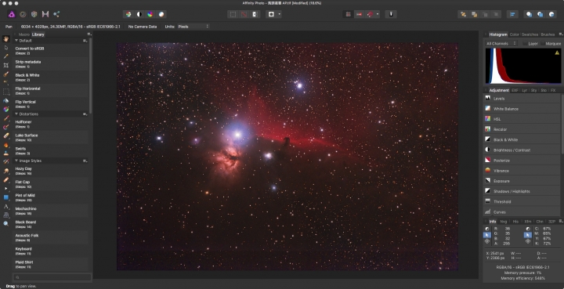Add a Shadows / Highlights adjustment
The width and height of the screenshot is (564, 289).
point(521,191)
